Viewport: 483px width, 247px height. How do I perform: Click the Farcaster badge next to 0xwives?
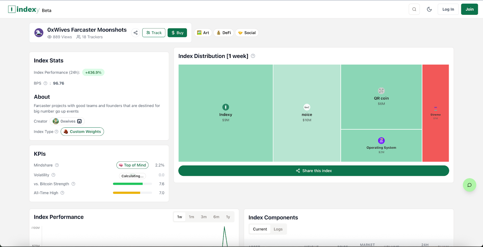79,121
